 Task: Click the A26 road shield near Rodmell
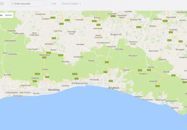(157, 86)
